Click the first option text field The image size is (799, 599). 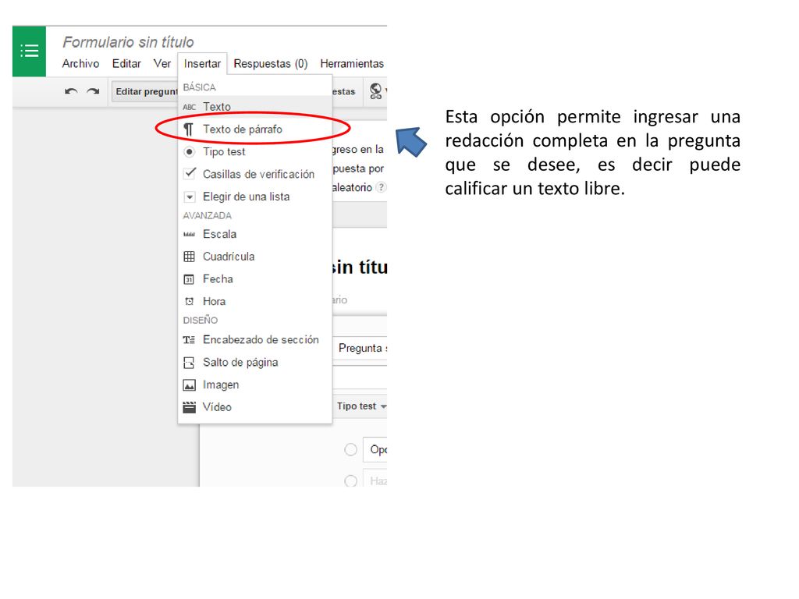coord(375,450)
